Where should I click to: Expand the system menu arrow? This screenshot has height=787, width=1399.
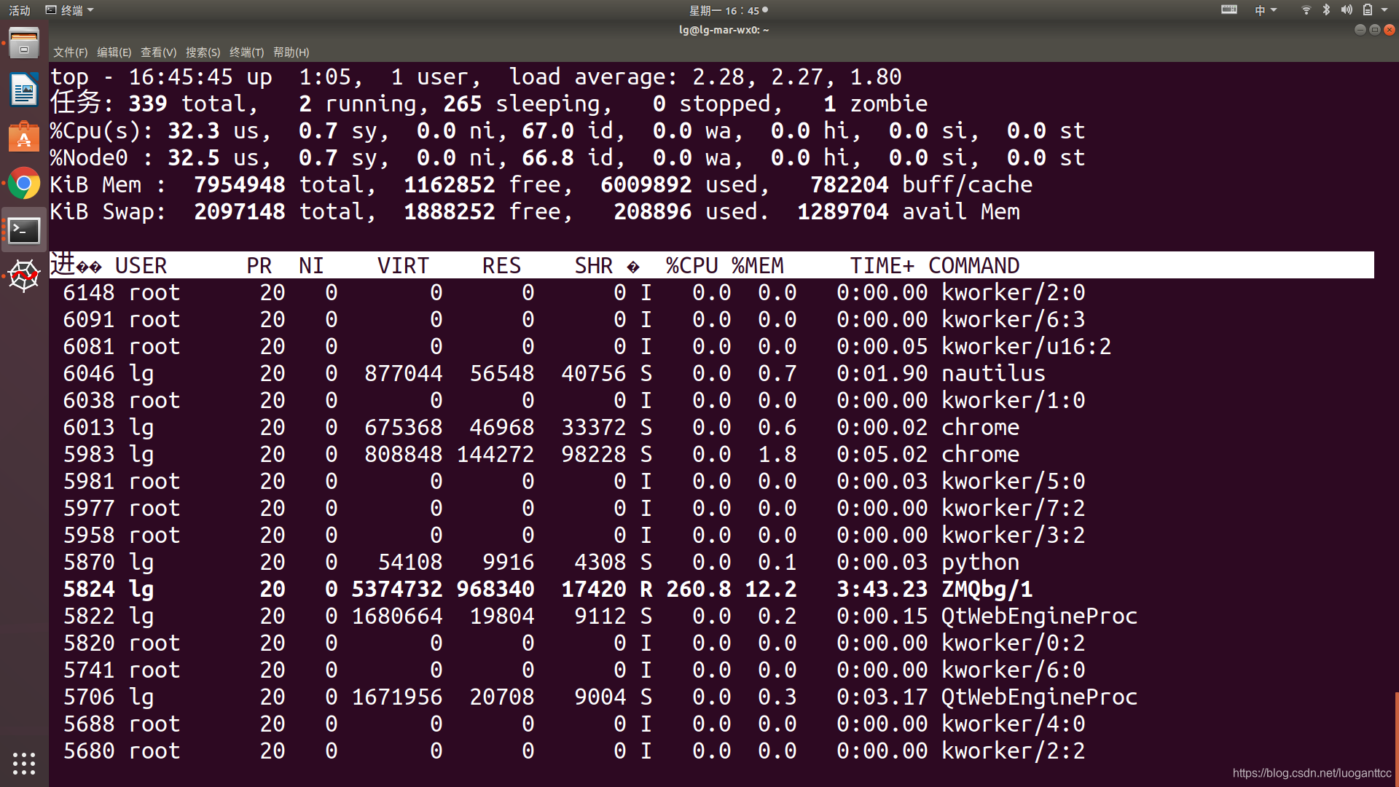pos(1384,10)
